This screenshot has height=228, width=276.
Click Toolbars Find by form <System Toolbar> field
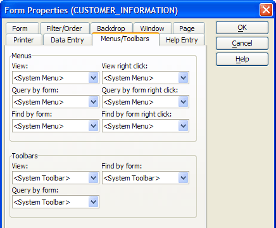tap(146, 178)
